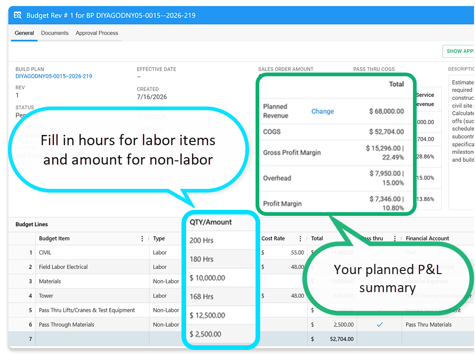Click Non-Labor type for Materials row
The image size is (475, 355).
click(166, 281)
